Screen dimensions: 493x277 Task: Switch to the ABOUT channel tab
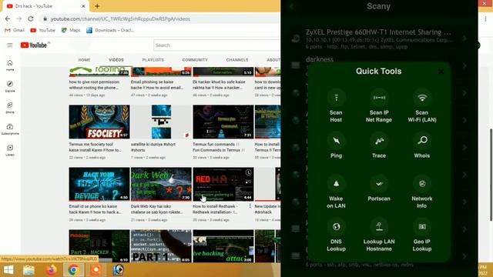273,60
